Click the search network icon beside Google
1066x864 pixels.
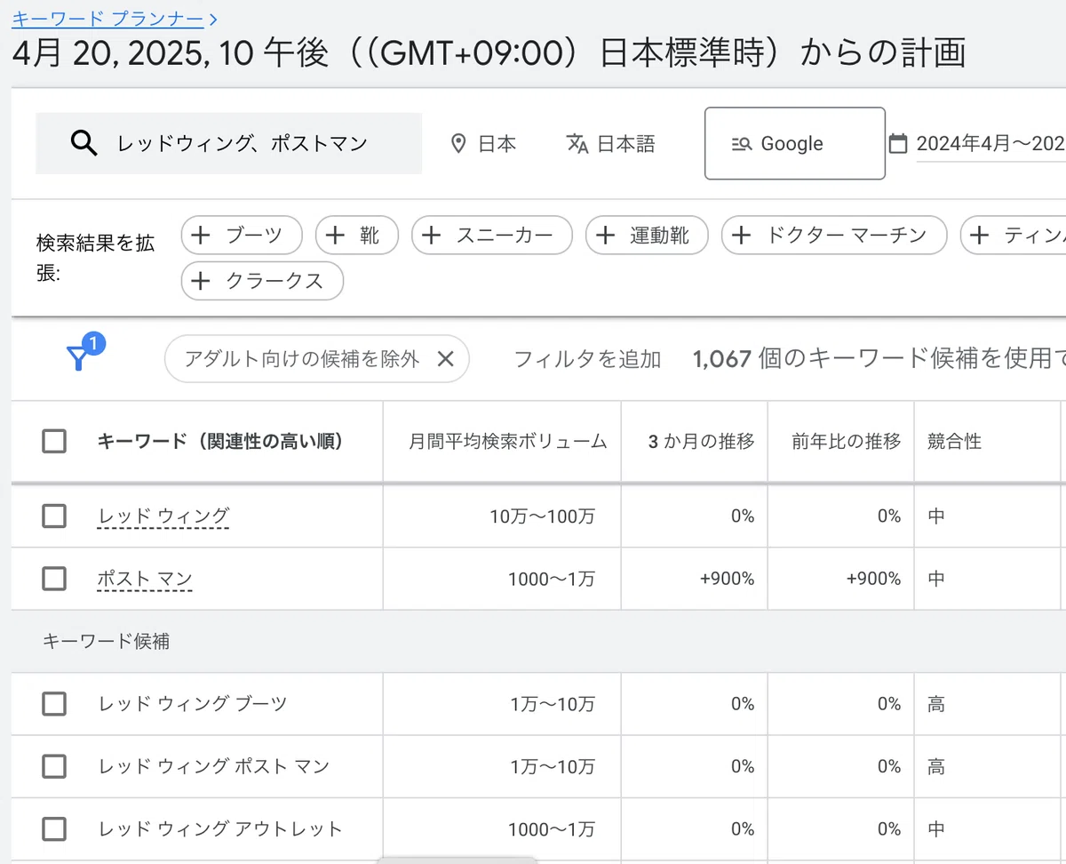(x=742, y=144)
